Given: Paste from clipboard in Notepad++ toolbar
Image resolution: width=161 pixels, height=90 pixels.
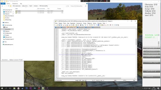Looking at the screenshot, I should [x=74, y=25].
